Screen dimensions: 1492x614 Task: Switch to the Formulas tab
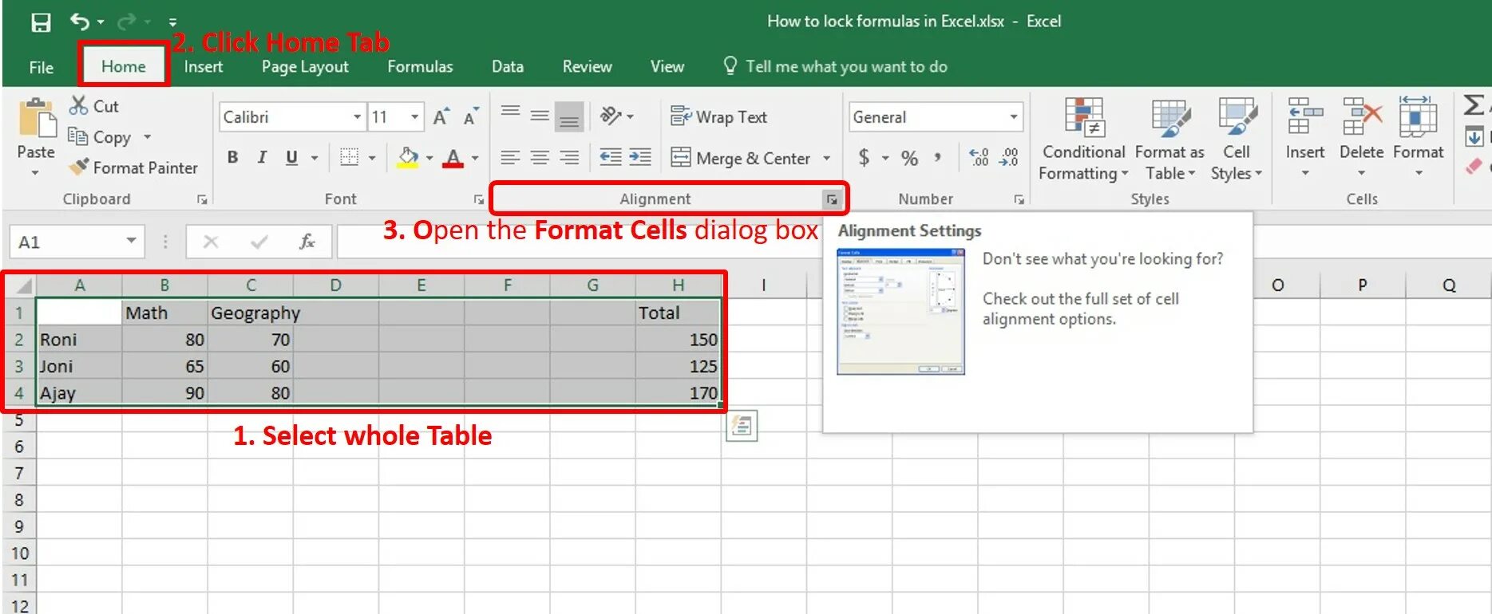[420, 67]
